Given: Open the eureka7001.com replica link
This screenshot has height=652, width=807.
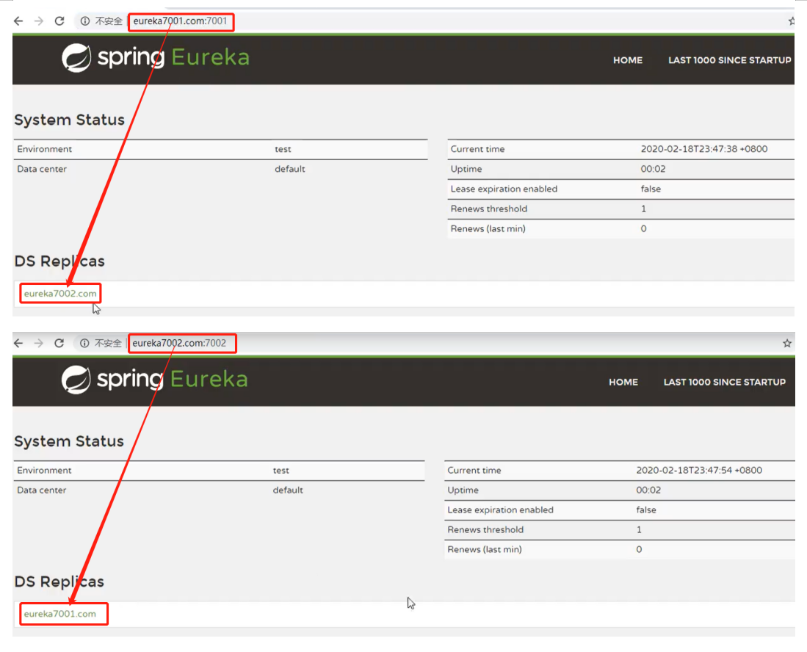Looking at the screenshot, I should (59, 614).
